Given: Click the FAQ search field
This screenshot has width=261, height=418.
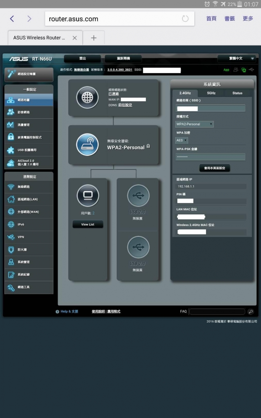Looking at the screenshot, I should tap(217, 312).
